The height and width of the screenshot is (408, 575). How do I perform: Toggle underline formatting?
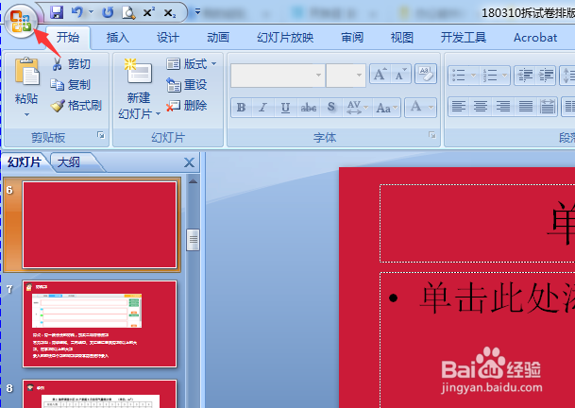coord(285,108)
